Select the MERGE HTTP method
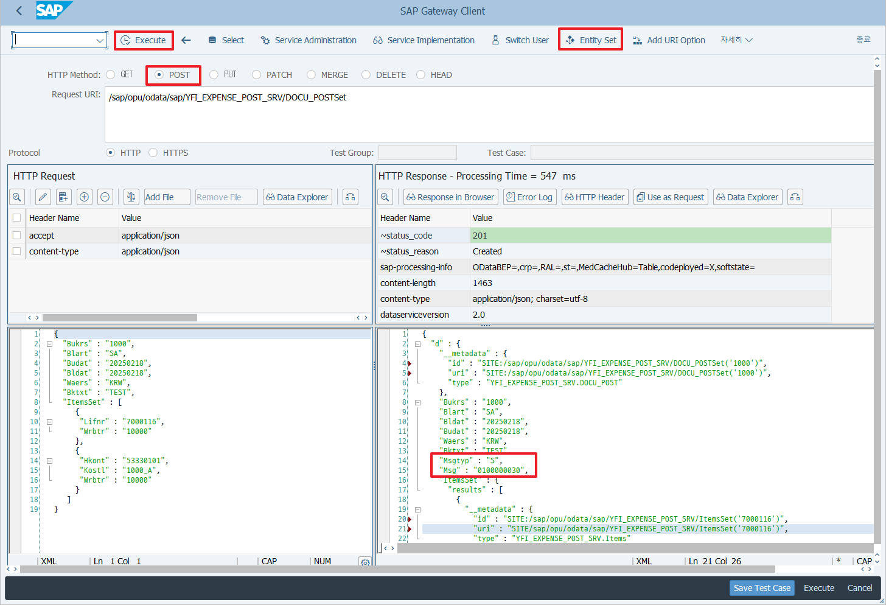This screenshot has width=886, height=605. coord(311,75)
